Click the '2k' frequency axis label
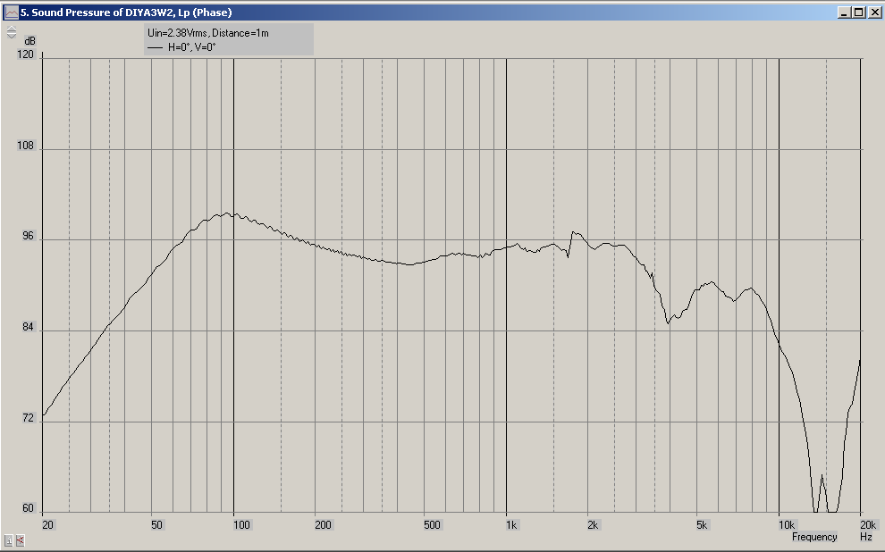Screen dimensions: 885x552 (x=593, y=525)
